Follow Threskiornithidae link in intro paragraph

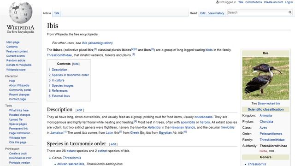59,55
